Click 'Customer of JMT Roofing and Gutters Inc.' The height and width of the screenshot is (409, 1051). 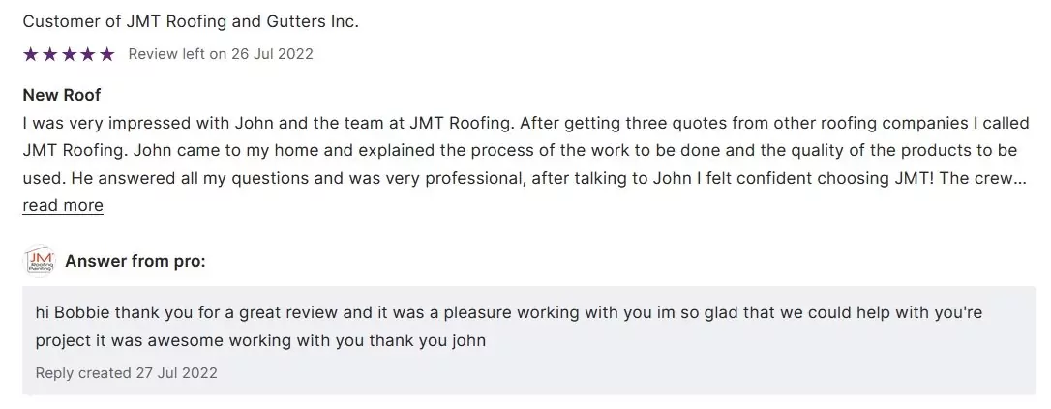tap(191, 21)
